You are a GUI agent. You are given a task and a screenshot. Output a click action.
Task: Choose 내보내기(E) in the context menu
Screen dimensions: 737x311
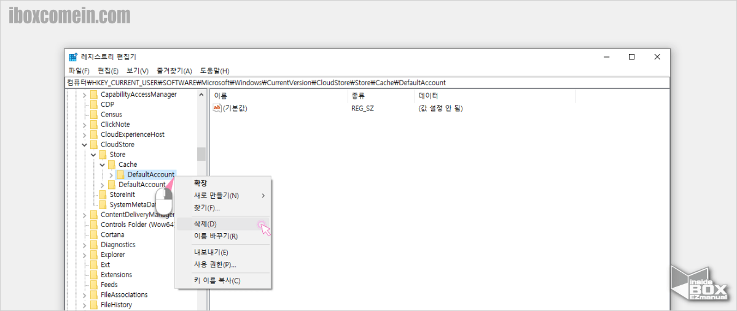click(223, 252)
